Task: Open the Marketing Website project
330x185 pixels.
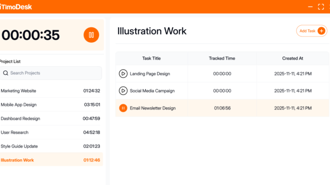Action: [51, 91]
